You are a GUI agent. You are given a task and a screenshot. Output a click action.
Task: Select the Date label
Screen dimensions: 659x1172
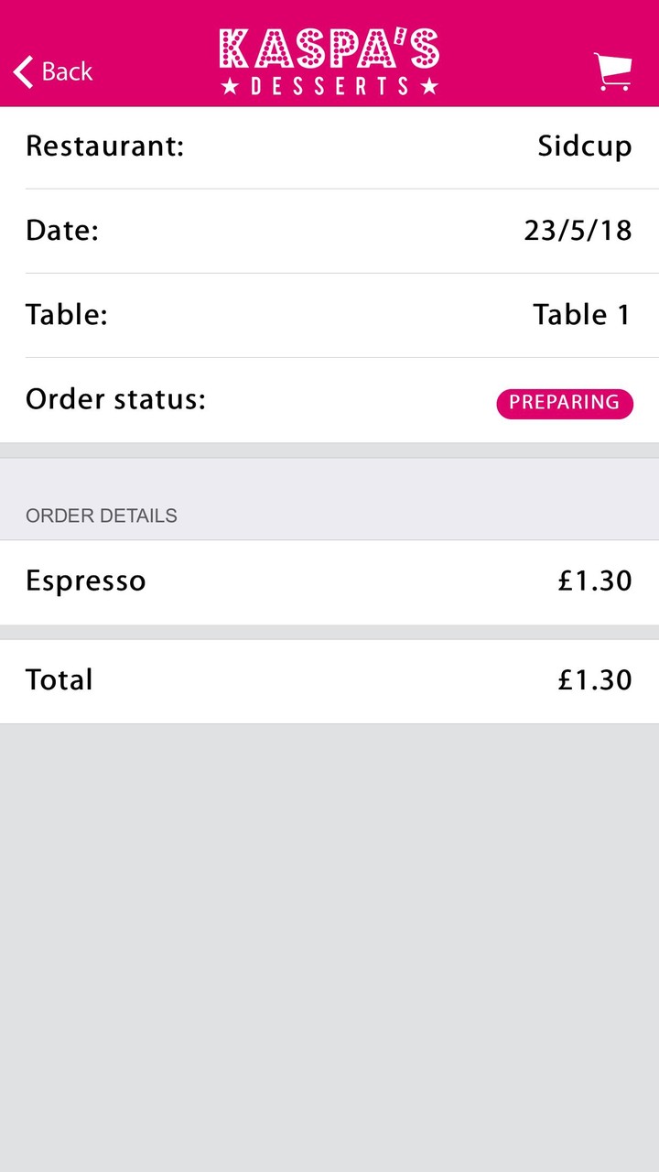(61, 231)
